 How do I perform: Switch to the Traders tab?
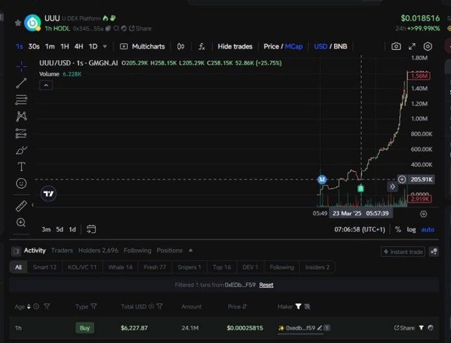62,250
